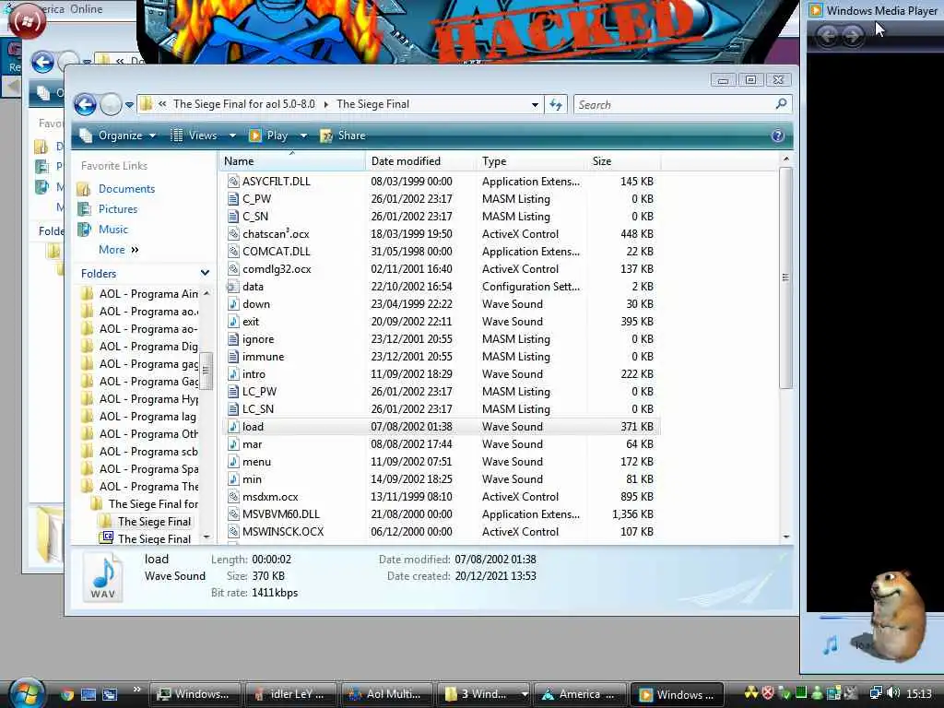Select AOL - Programa Spa folder in tree
Viewport: 944px width, 708px height.
[148, 469]
